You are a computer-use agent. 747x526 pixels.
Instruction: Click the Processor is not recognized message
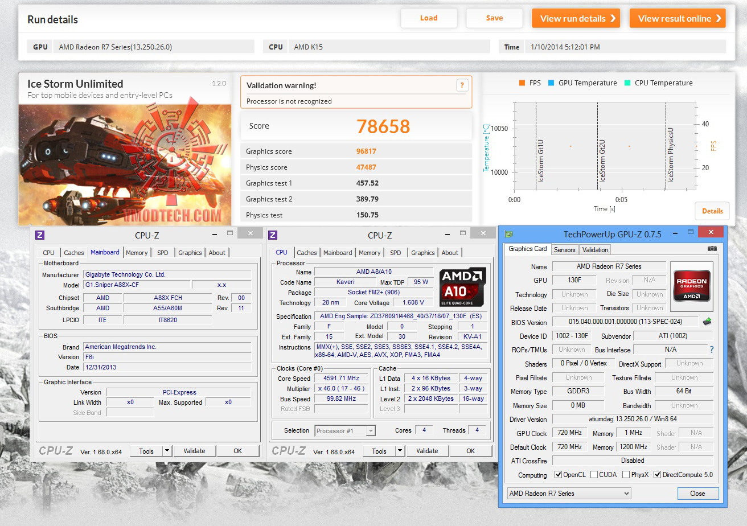click(x=289, y=101)
